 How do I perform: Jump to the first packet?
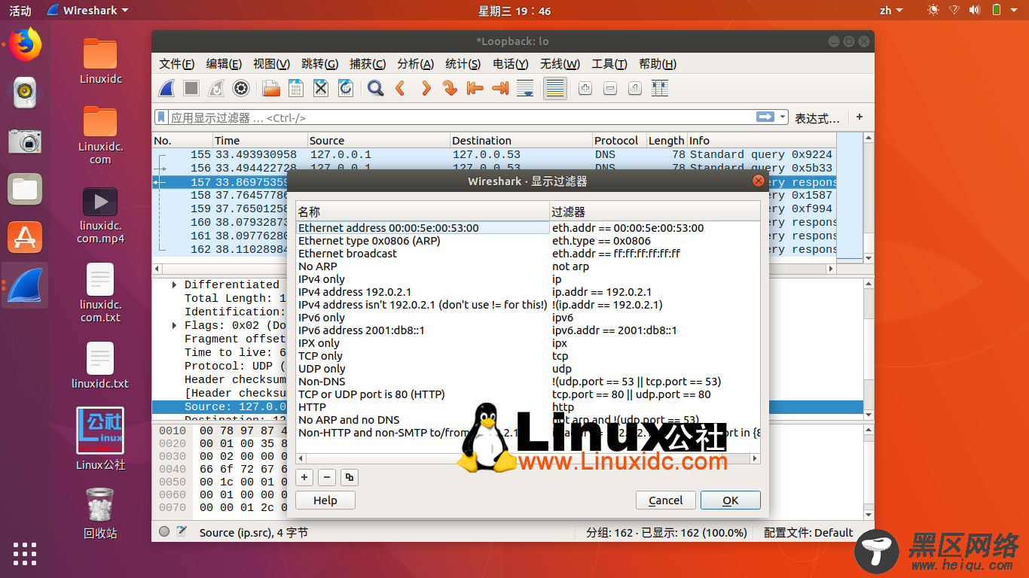(x=475, y=88)
